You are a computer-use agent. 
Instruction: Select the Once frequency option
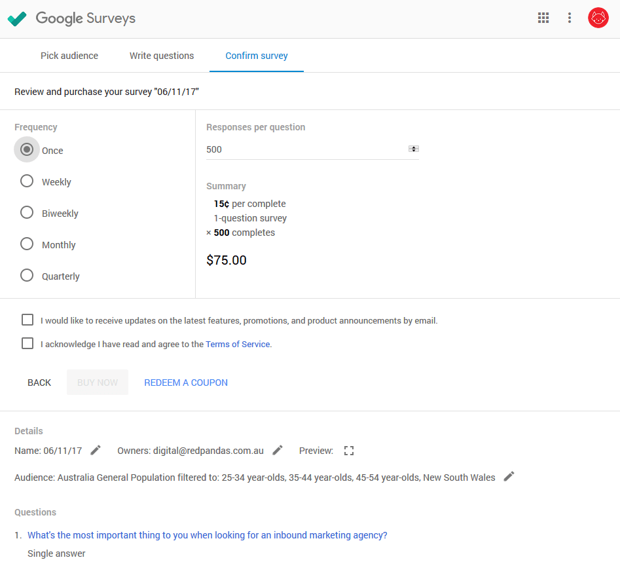coord(27,149)
